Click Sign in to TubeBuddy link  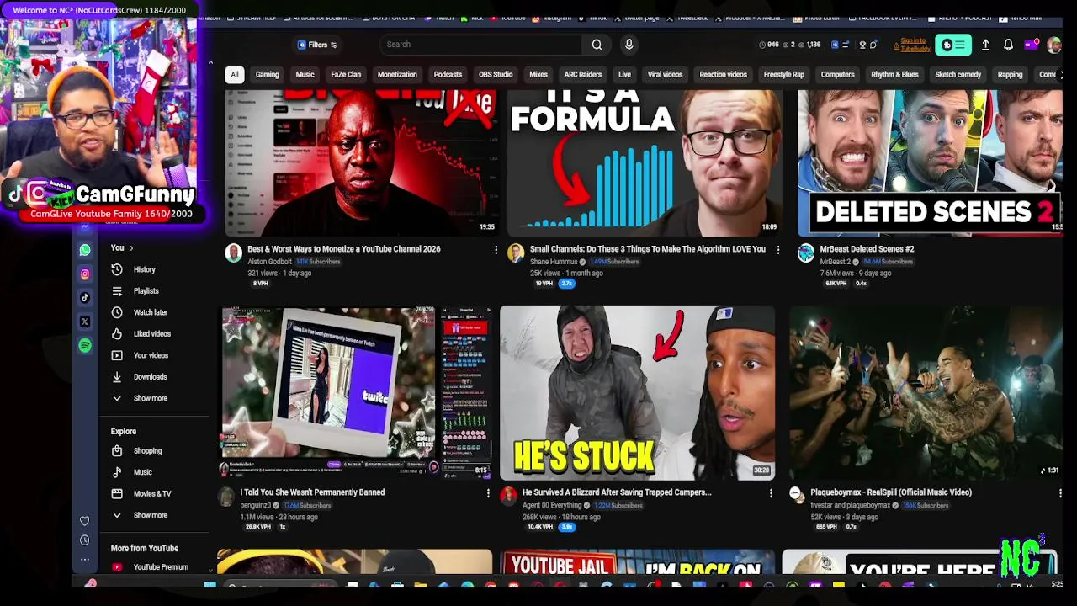915,45
